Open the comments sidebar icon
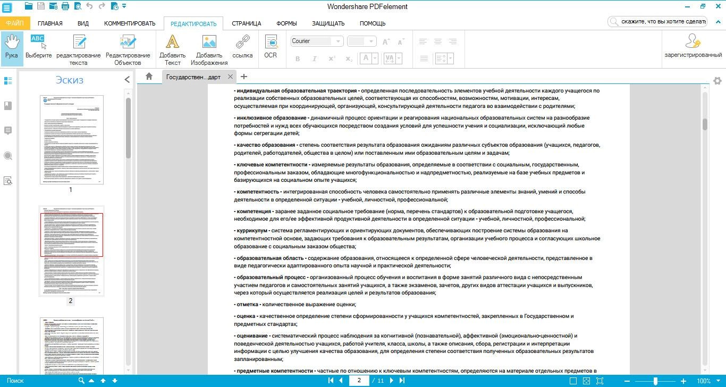The height and width of the screenshot is (387, 726). click(x=8, y=131)
